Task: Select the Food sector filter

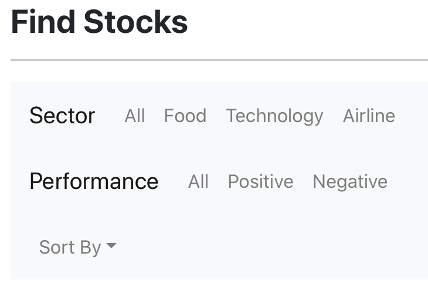Action: click(185, 116)
